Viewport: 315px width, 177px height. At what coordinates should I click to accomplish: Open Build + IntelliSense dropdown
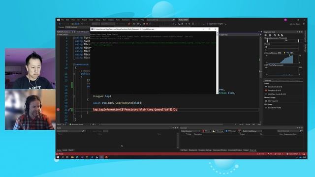pyautogui.click(x=252, y=131)
